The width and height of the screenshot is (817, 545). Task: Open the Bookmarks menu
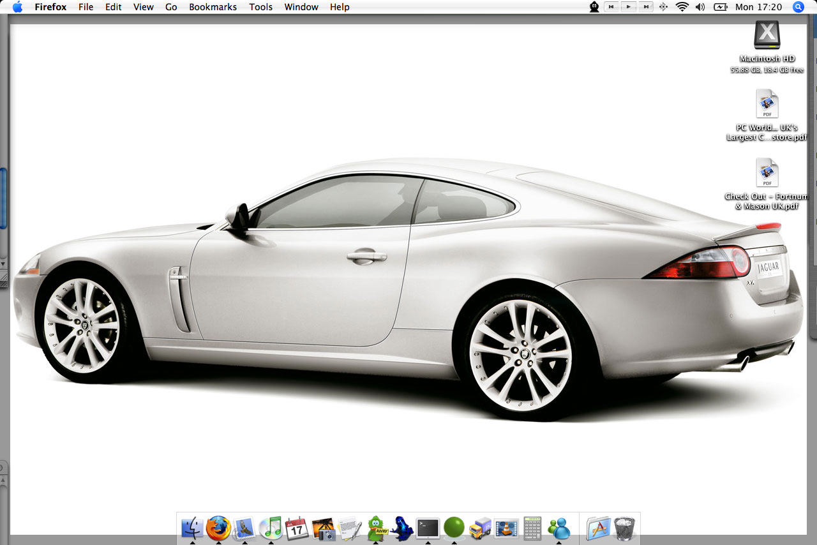[x=213, y=7]
